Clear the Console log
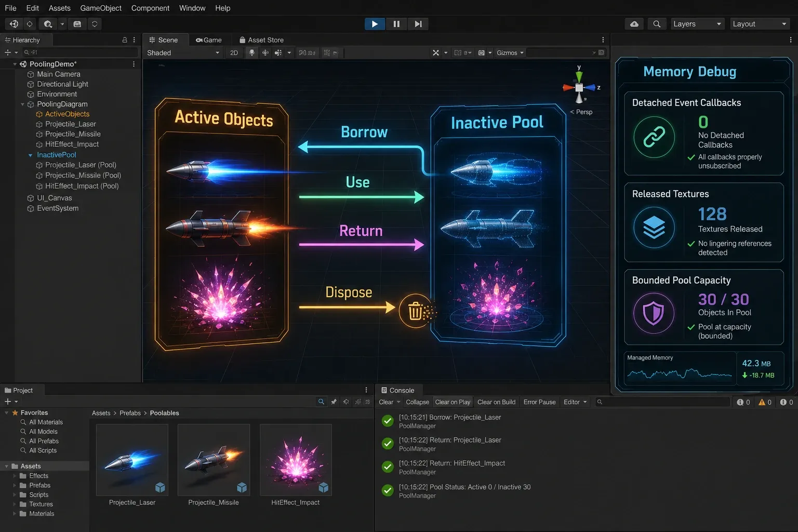The width and height of the screenshot is (798, 532). (386, 402)
